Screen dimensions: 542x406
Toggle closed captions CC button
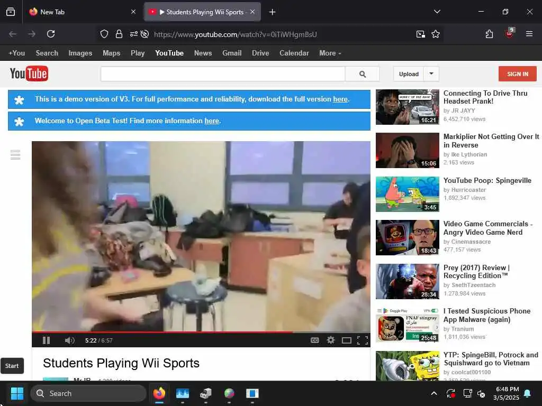click(314, 340)
